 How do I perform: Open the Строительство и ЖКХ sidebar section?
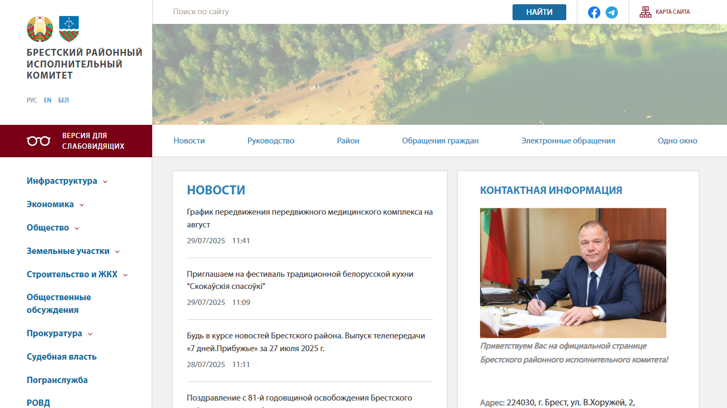pyautogui.click(x=72, y=275)
